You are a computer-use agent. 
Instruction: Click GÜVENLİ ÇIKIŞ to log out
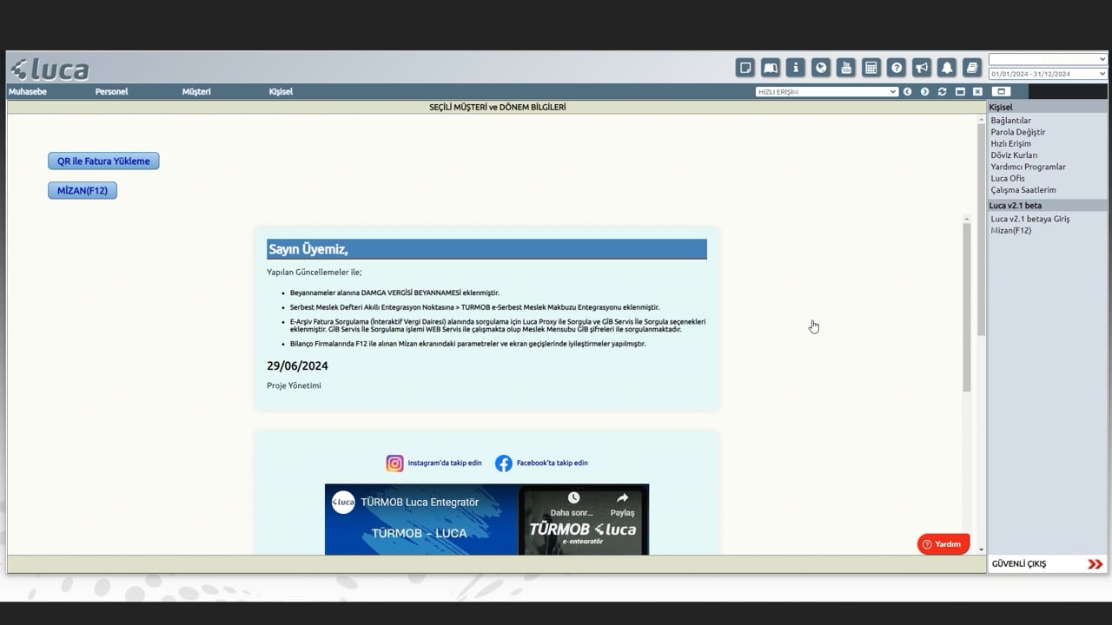1019,564
